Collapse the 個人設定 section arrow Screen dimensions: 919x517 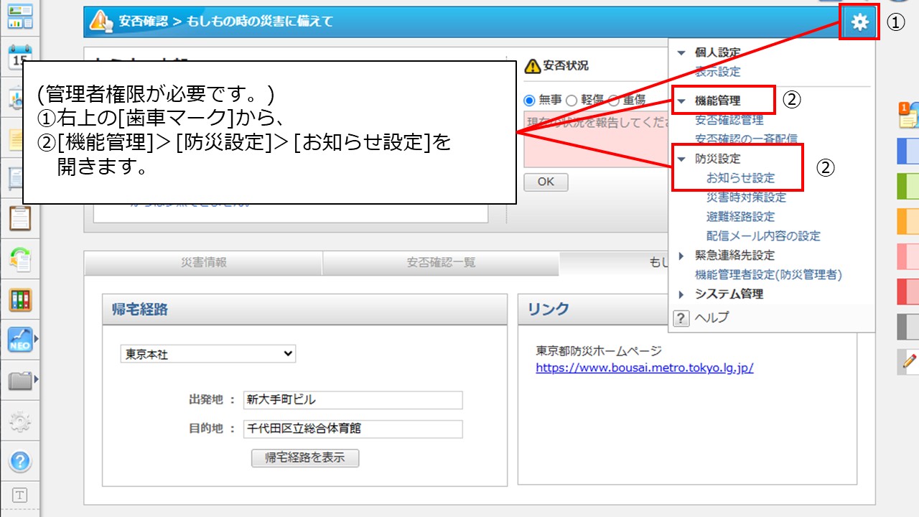681,52
